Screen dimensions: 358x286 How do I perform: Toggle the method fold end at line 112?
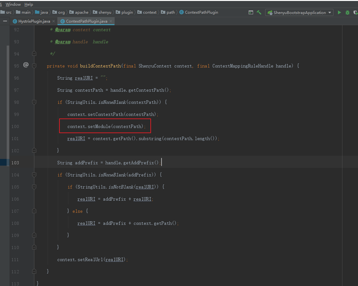(x=34, y=272)
